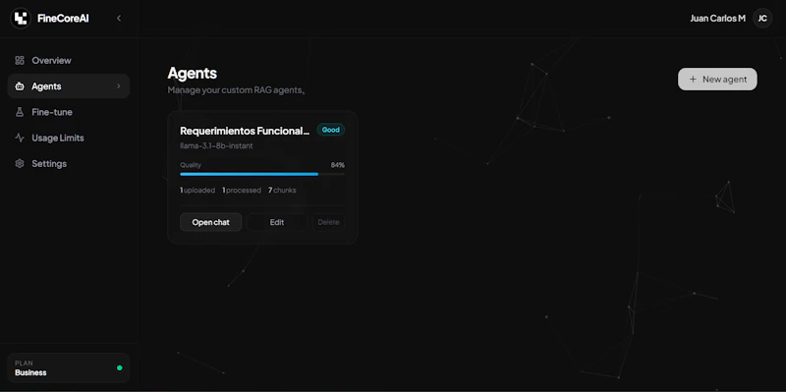This screenshot has width=786, height=392.
Task: Open Usage Limits page
Action: [x=69, y=138]
